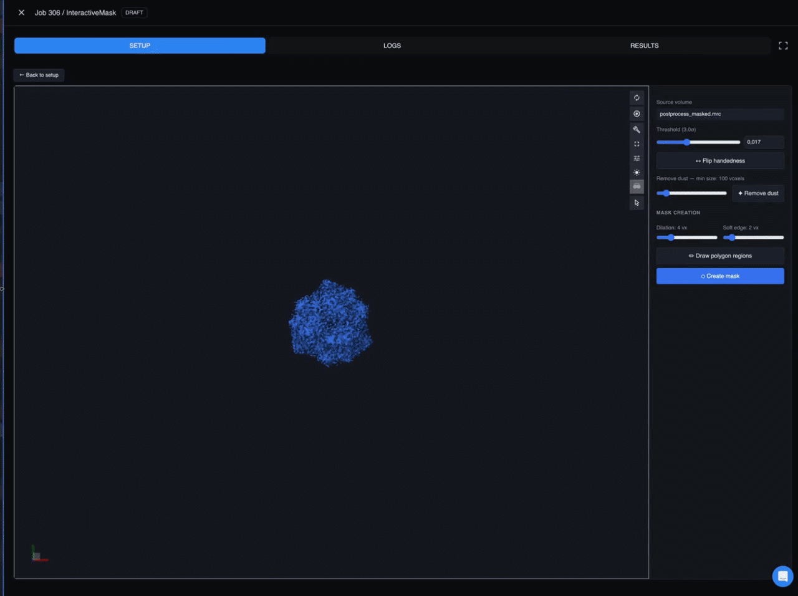Image resolution: width=798 pixels, height=596 pixels.
Task: Open the sliders adjustment settings icon
Action: [x=637, y=158]
